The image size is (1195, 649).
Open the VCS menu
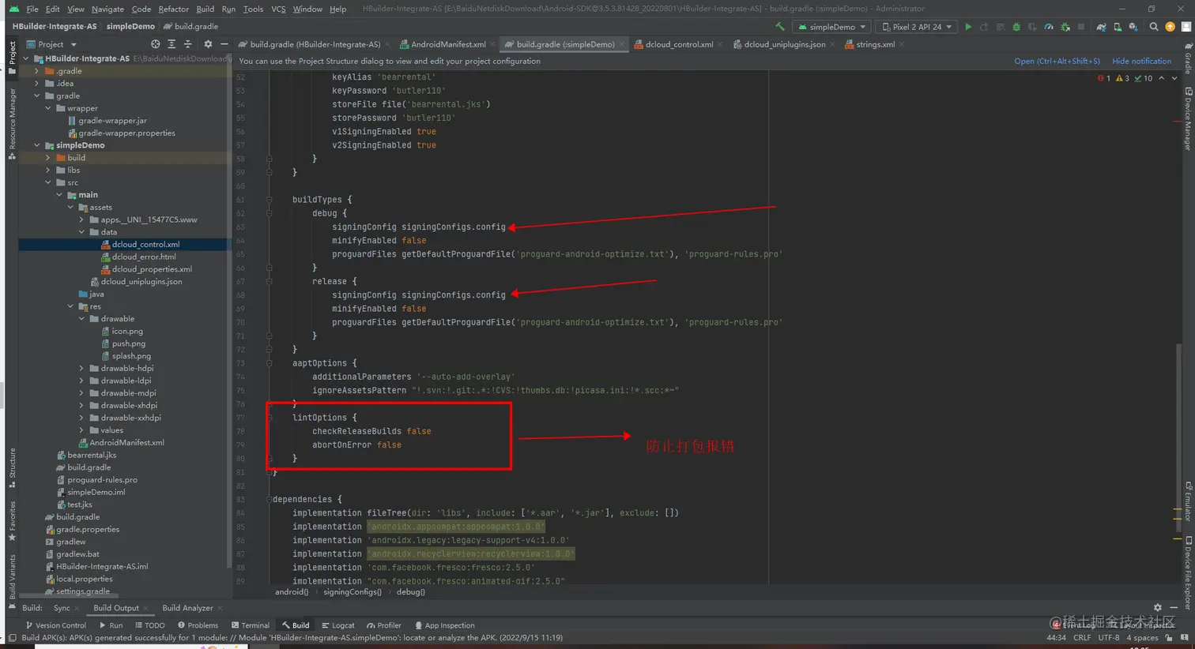tap(278, 9)
